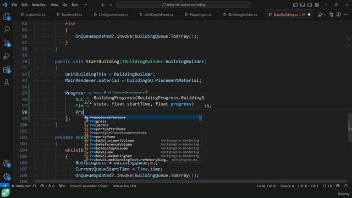
Task: Click the suggestion list scrollbar
Action: click(x=200, y=118)
